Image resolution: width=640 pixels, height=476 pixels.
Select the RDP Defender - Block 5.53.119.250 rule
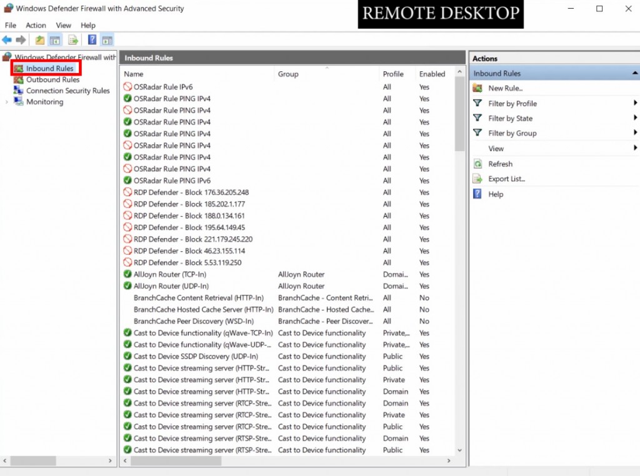(187, 263)
